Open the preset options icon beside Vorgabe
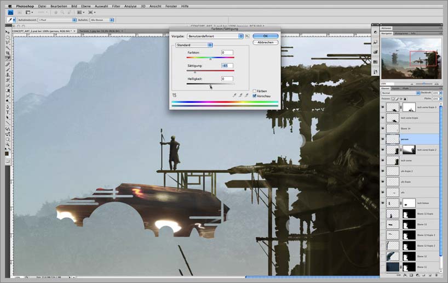Image resolution: width=448 pixels, height=283 pixels. click(x=247, y=36)
